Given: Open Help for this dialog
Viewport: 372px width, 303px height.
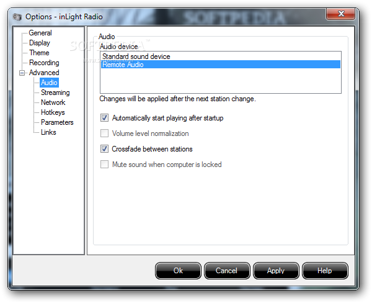Looking at the screenshot, I should pyautogui.click(x=325, y=271).
